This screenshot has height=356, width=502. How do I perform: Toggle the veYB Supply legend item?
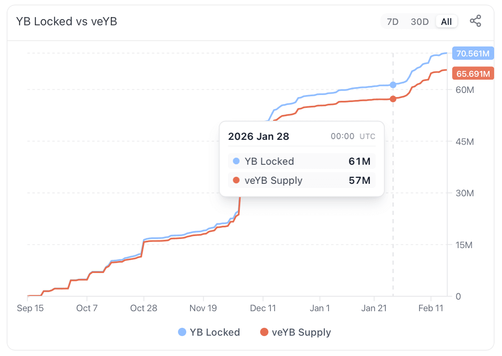[295, 332]
